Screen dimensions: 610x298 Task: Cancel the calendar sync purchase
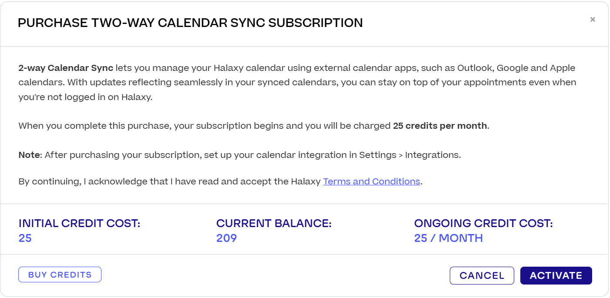482,275
